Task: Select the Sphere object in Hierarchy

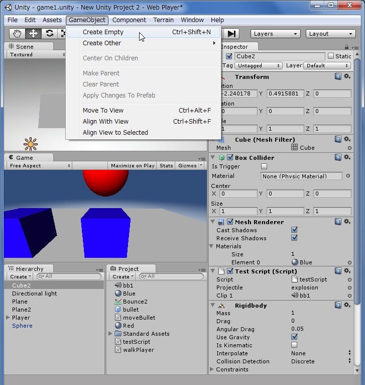Action: [x=22, y=326]
